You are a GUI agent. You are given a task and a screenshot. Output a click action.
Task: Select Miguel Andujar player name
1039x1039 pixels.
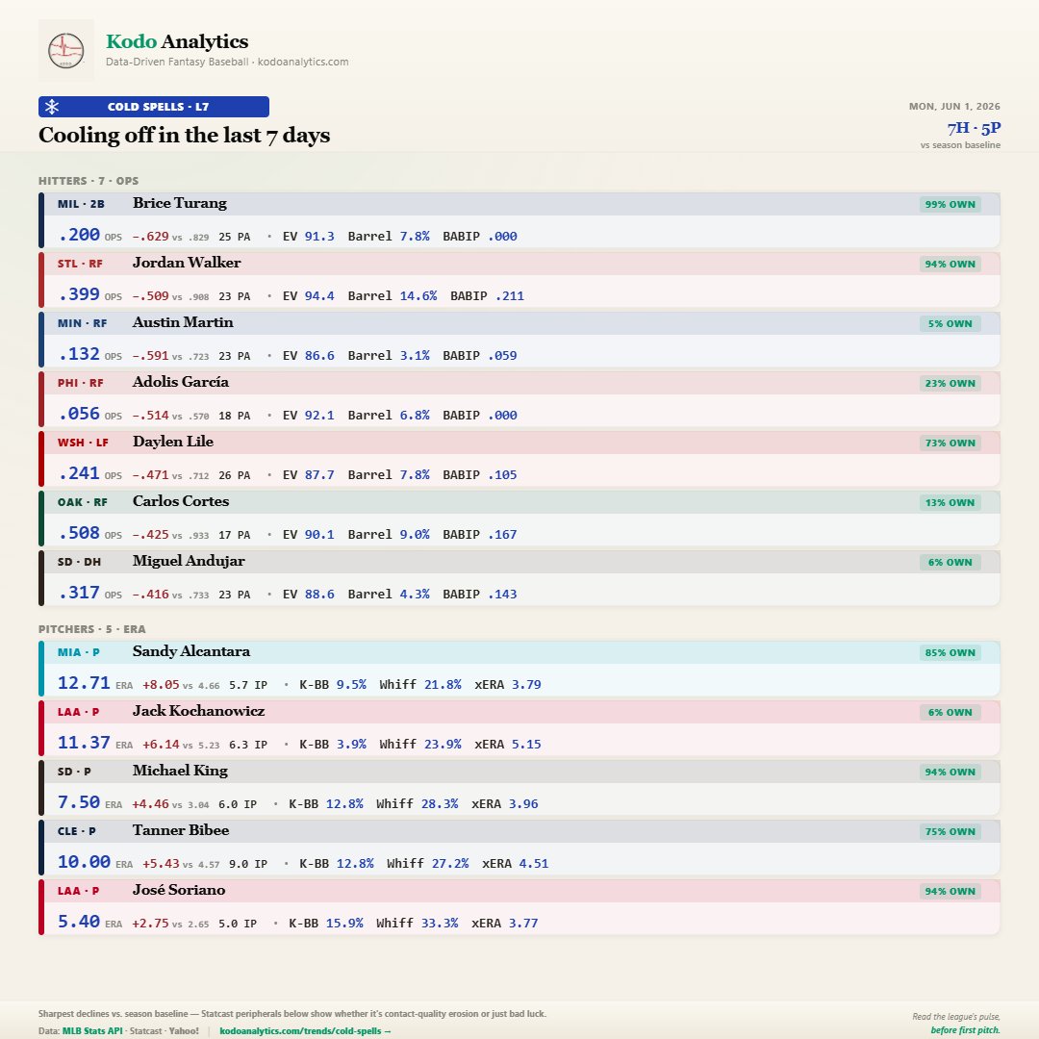[189, 561]
